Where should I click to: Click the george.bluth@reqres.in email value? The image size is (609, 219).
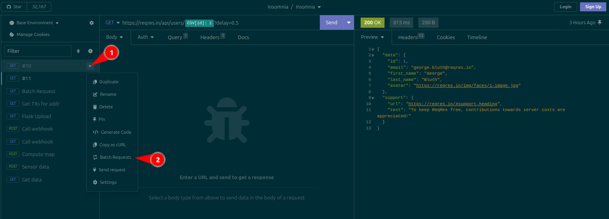click(443, 67)
